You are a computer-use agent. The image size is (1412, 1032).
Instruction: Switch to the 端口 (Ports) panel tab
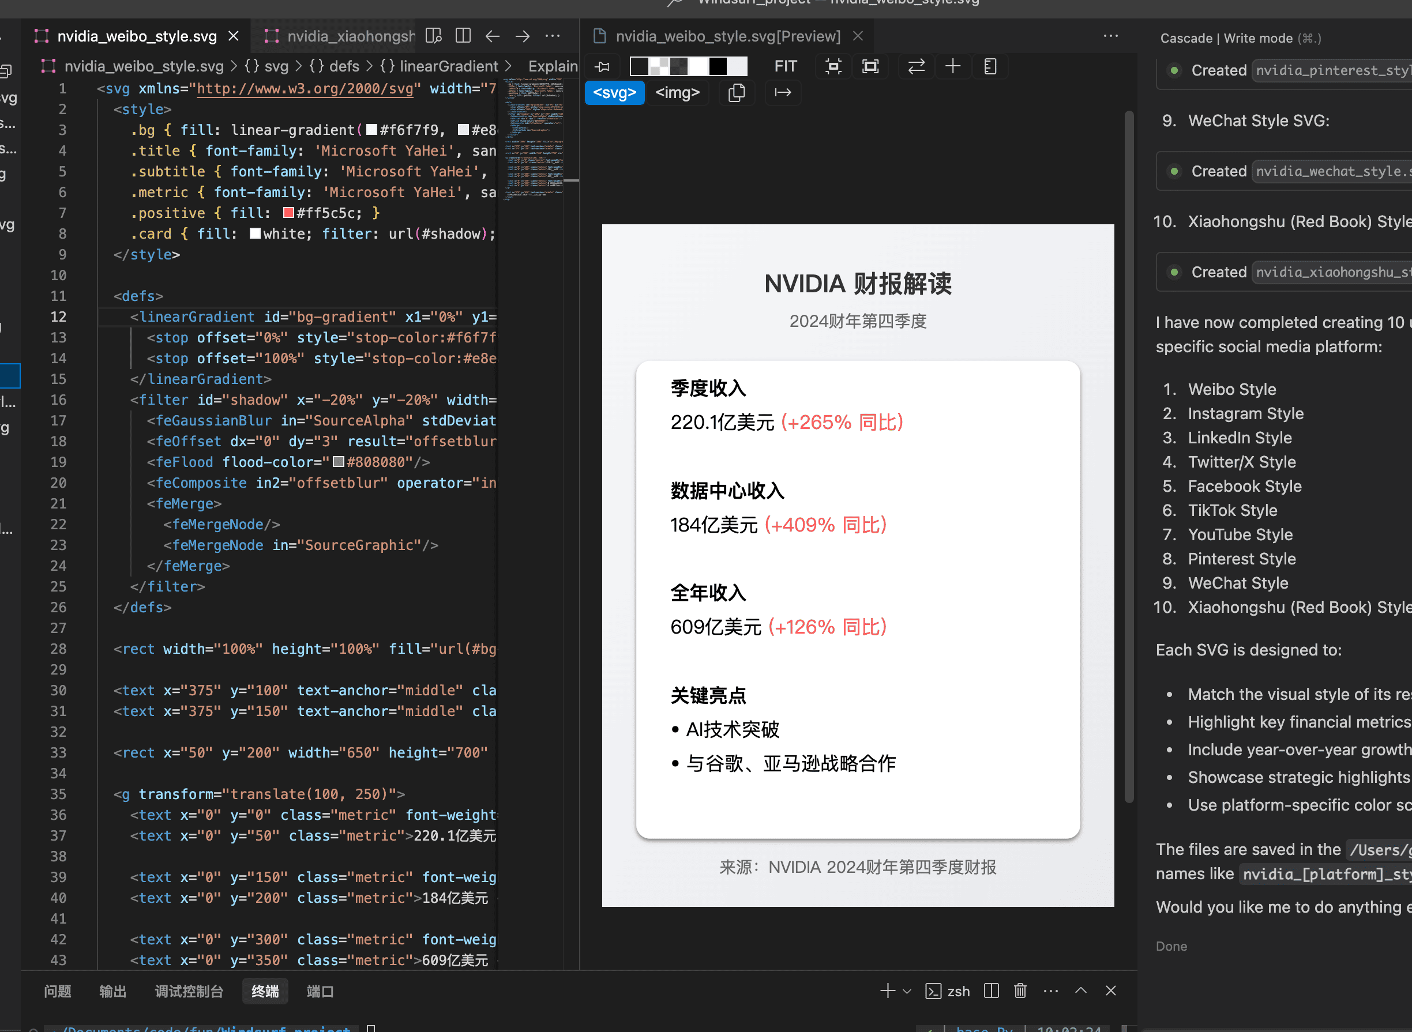point(320,990)
